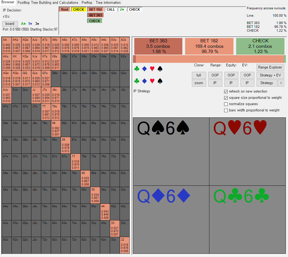Click the Strategy + EV button
This screenshot has width=288, height=257.
tap(270, 75)
